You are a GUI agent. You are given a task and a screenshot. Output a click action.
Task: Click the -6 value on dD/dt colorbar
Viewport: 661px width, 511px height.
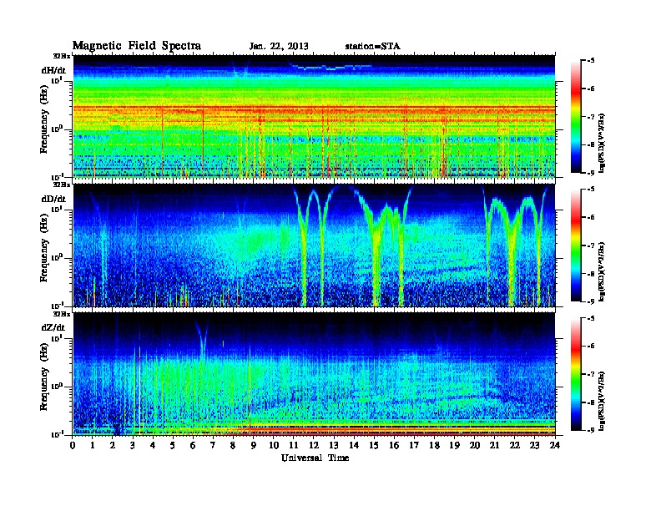pyautogui.click(x=591, y=218)
